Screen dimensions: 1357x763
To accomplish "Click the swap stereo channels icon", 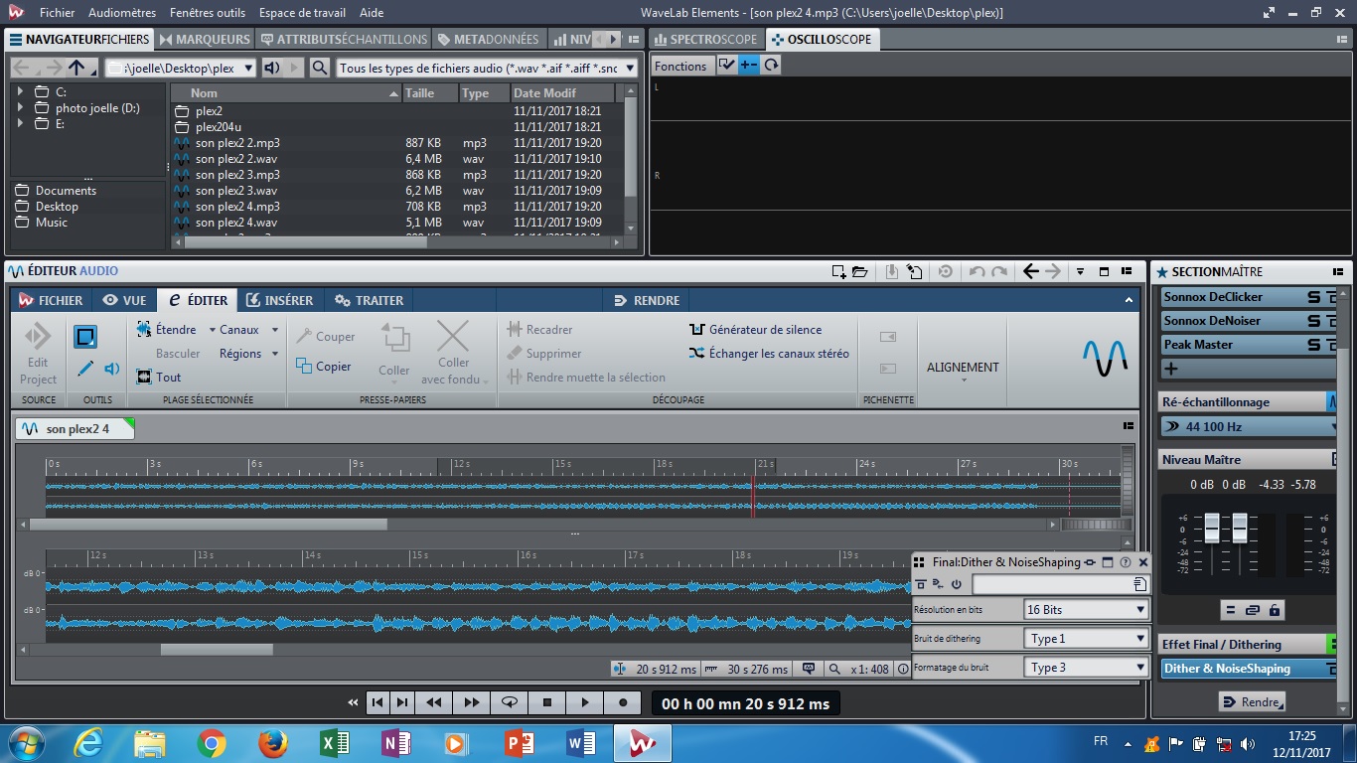I will coord(696,353).
